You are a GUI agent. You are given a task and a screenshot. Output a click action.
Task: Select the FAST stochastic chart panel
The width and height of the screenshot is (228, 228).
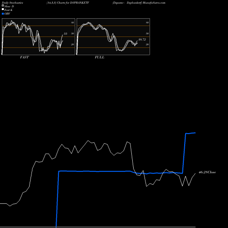38,36
